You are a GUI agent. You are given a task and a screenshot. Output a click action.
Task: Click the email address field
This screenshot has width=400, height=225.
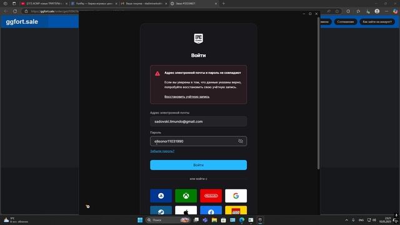click(199, 121)
